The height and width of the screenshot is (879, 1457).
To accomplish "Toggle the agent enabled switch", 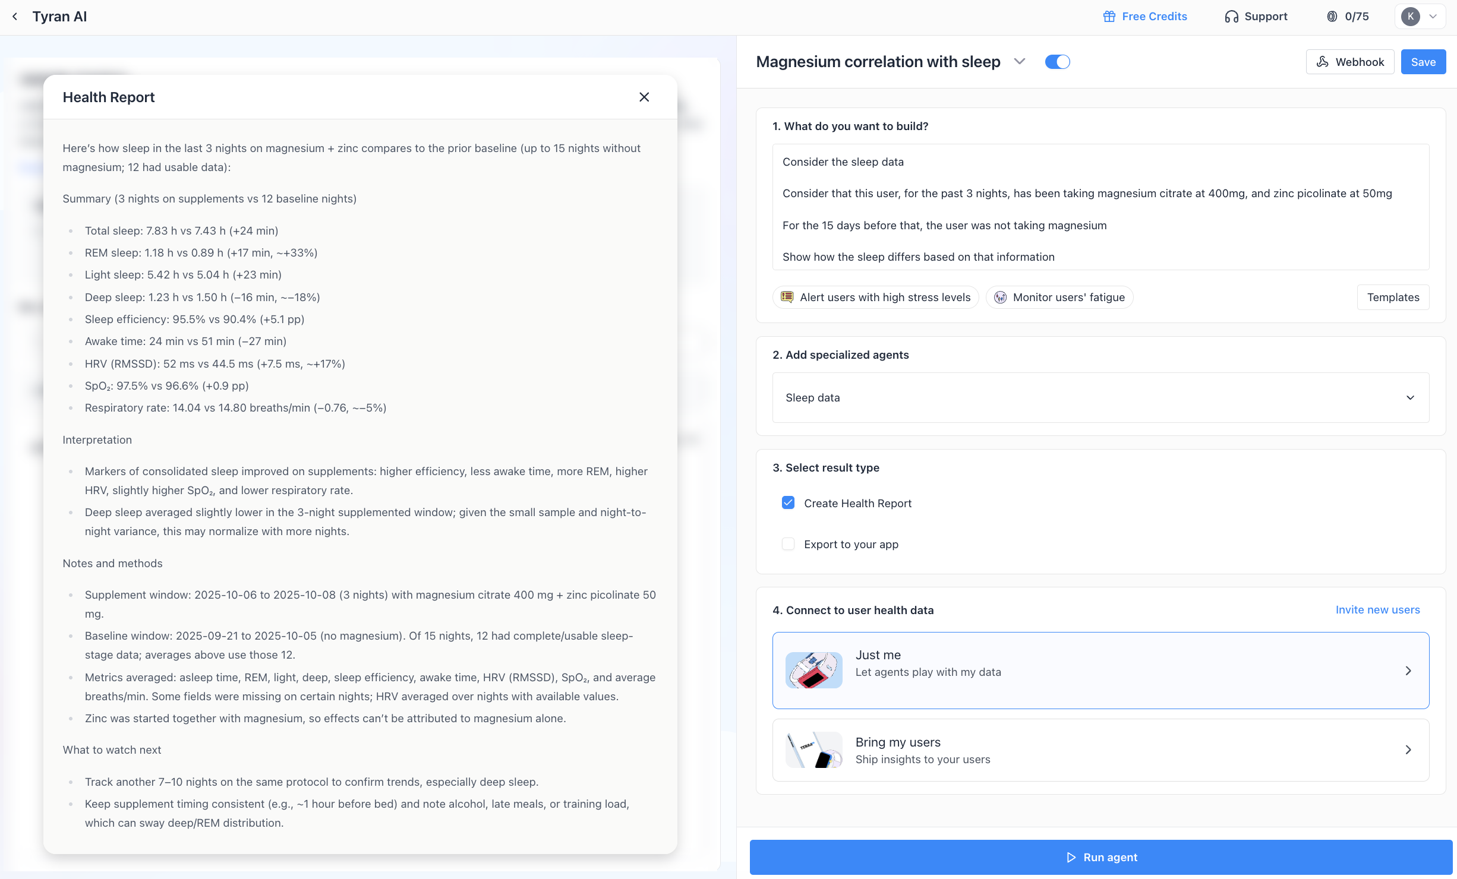I will (x=1057, y=62).
